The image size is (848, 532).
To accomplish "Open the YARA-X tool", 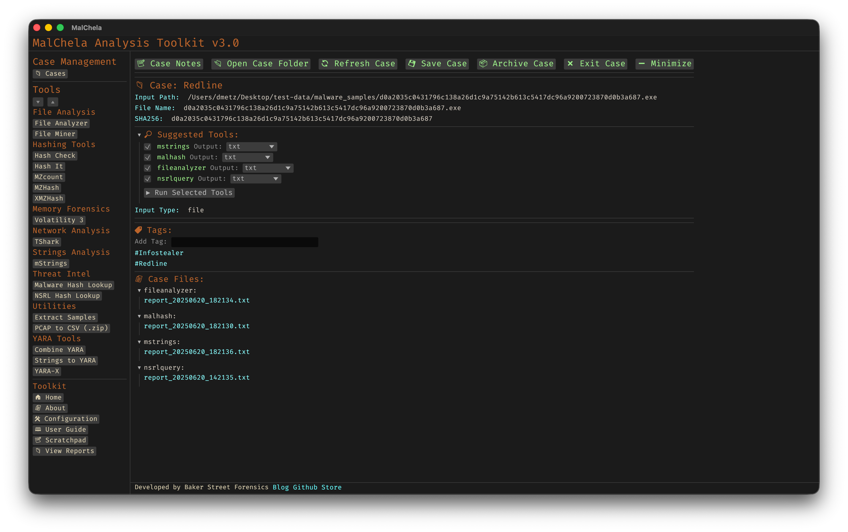I will click(x=47, y=371).
